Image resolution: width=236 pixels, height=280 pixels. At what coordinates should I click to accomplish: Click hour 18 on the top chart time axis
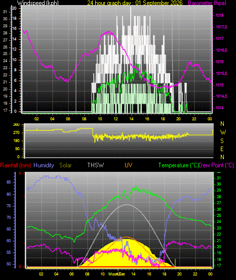[163, 119]
